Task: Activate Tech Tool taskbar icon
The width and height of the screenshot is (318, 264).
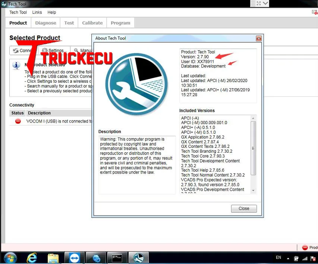Action: tap(139, 258)
